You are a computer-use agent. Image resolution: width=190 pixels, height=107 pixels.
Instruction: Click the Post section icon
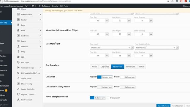click(18, 30)
